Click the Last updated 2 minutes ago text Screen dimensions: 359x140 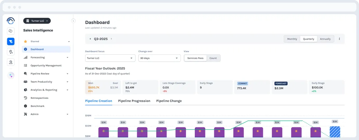pos(101,28)
